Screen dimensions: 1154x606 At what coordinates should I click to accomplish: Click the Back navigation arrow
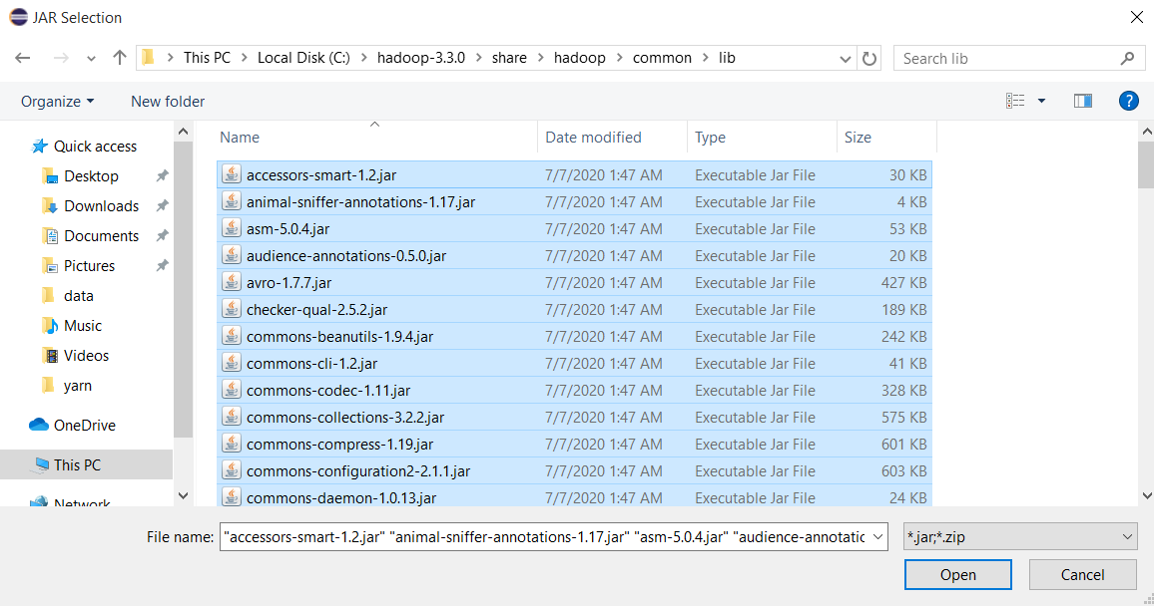[x=23, y=58]
